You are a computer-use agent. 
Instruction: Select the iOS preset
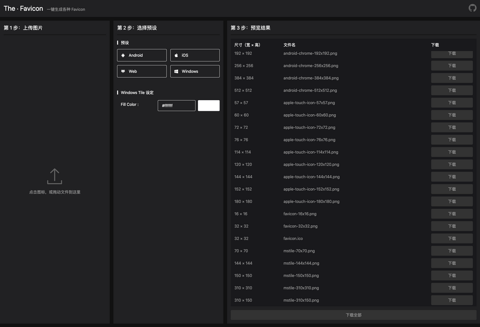194,55
